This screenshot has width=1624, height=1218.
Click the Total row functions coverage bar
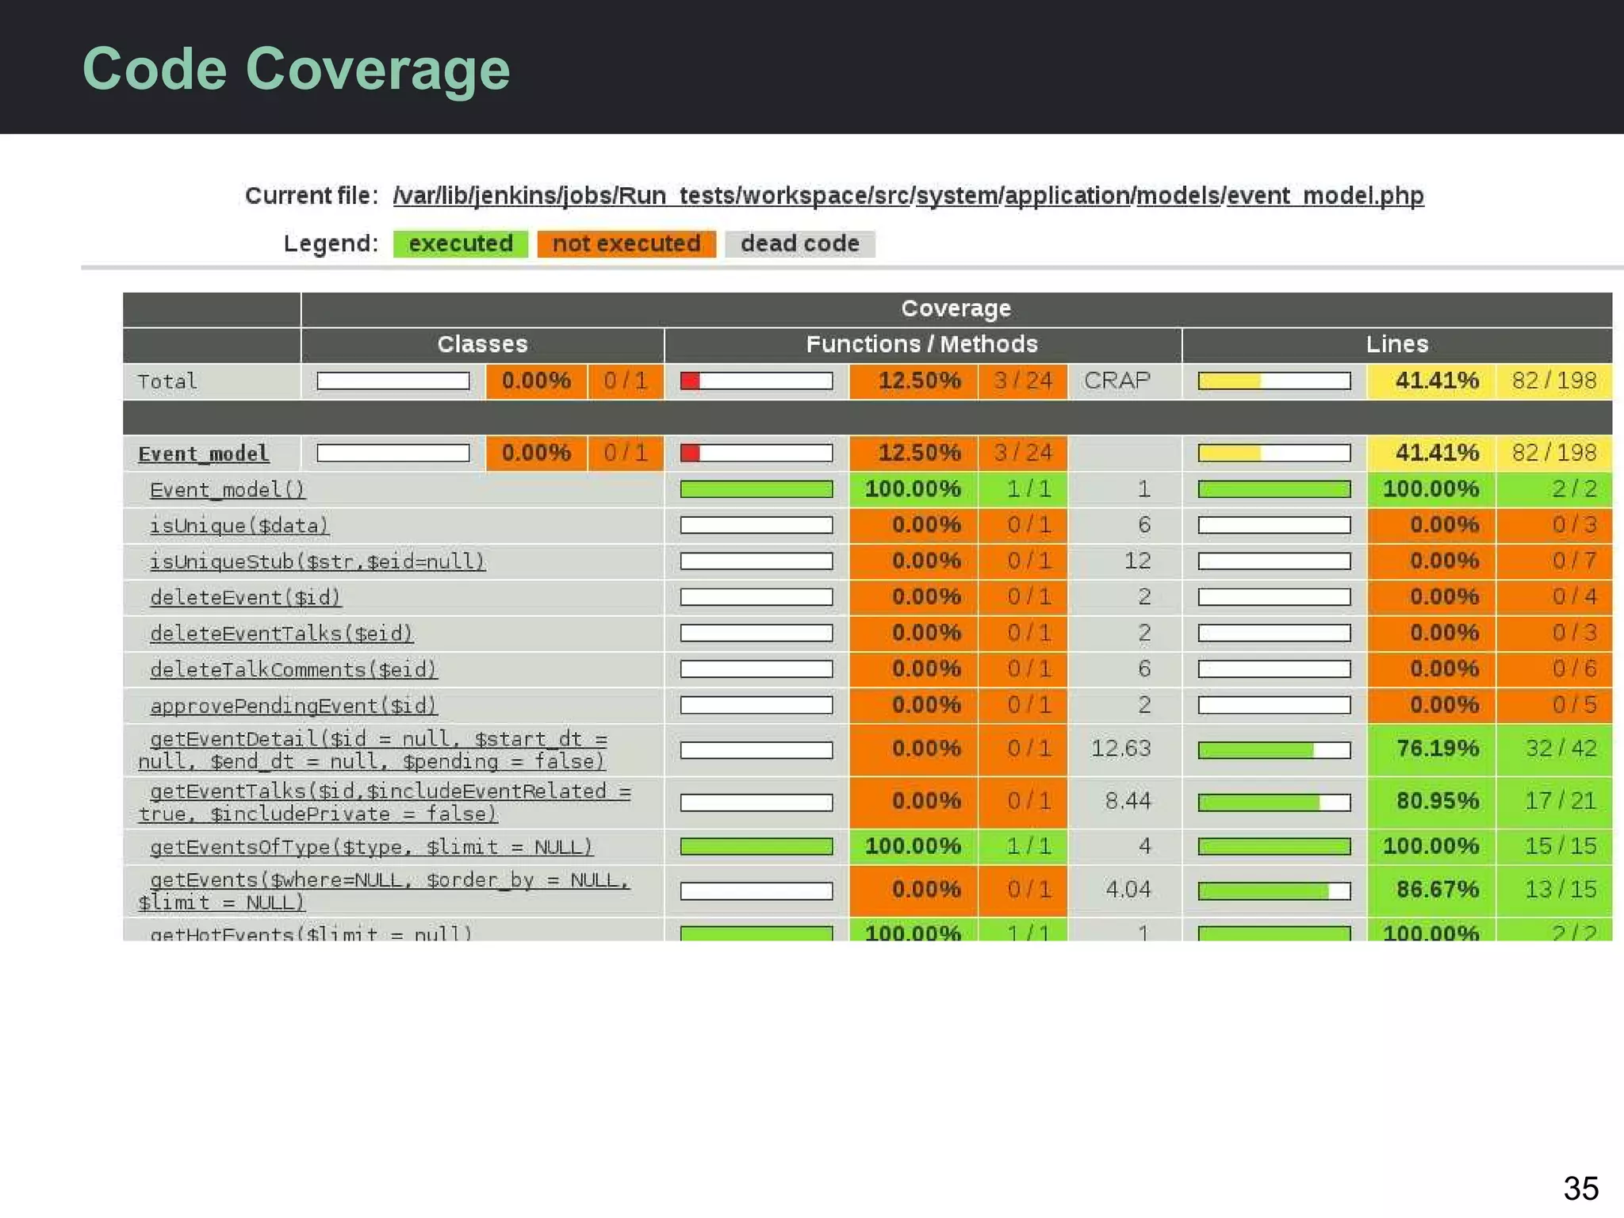[756, 381]
